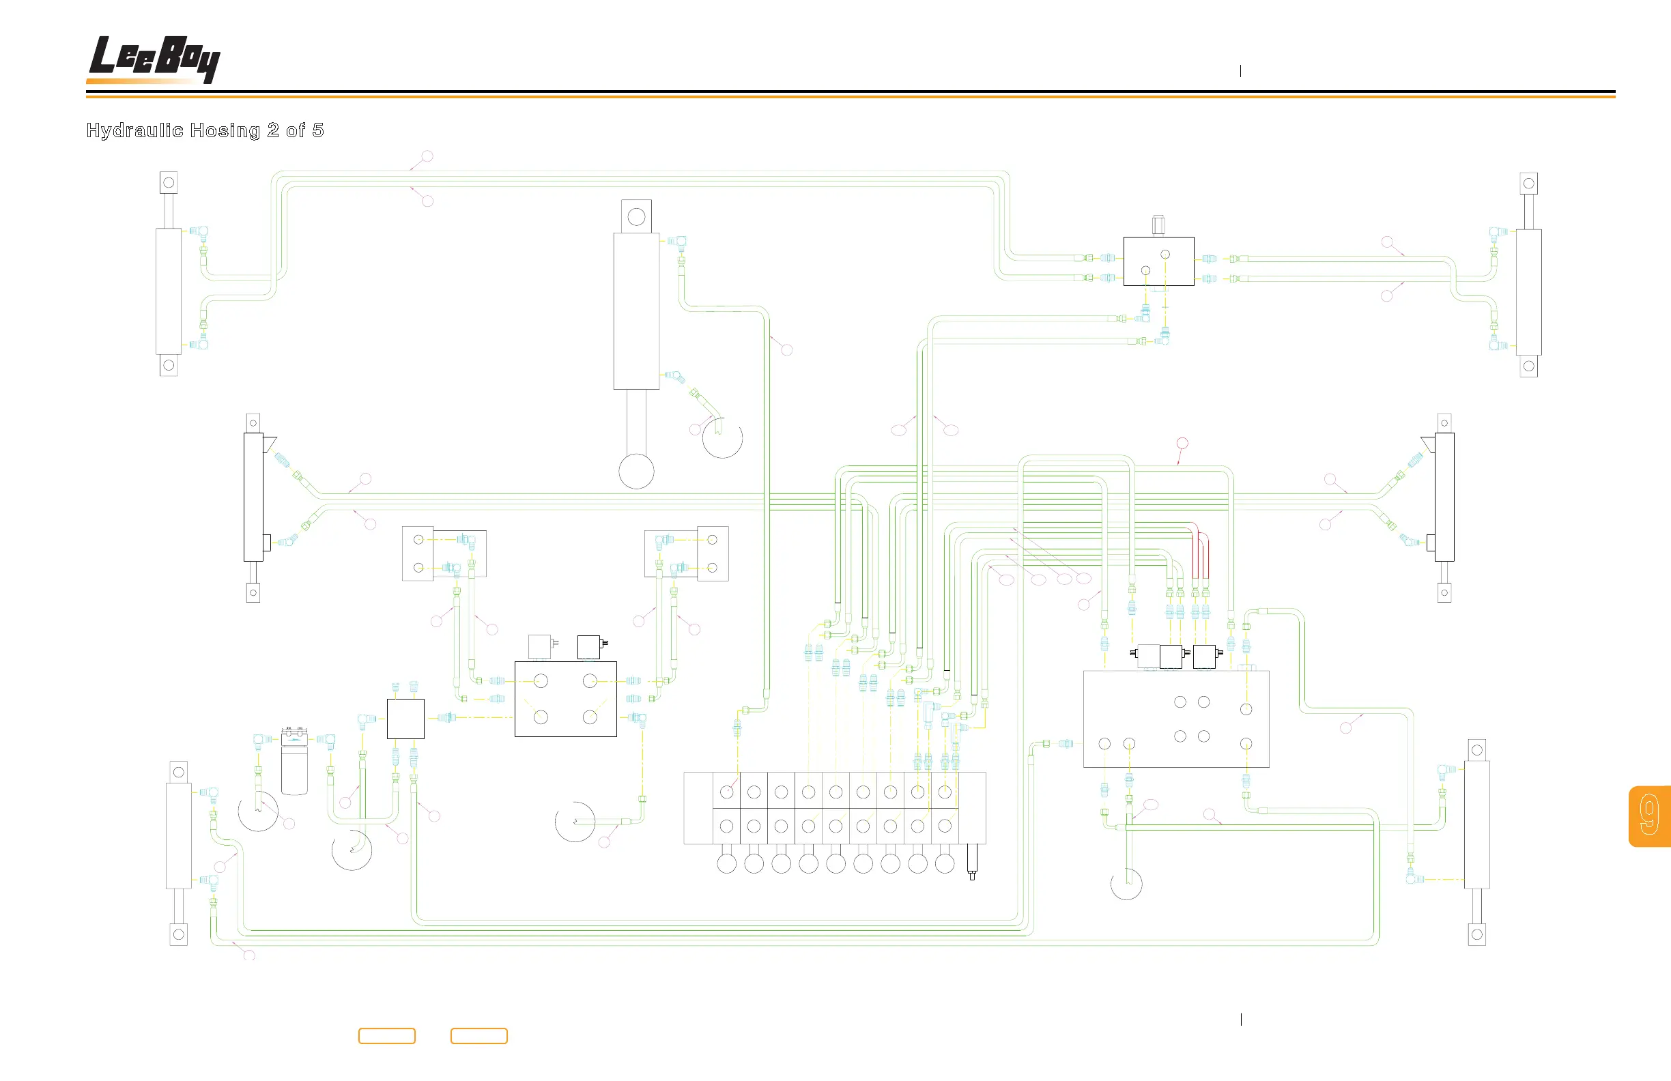Open the orange section 9 tab
Screen dimensions: 1671x1081
coord(1650,816)
